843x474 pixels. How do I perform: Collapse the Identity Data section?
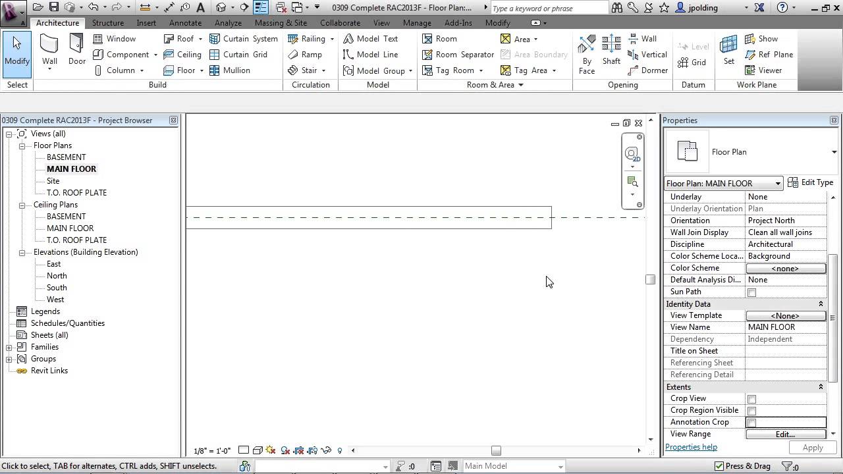821,304
